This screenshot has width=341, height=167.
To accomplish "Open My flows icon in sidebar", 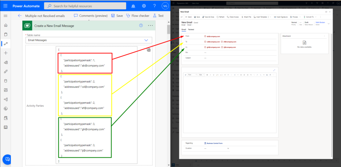I will point(6,44).
